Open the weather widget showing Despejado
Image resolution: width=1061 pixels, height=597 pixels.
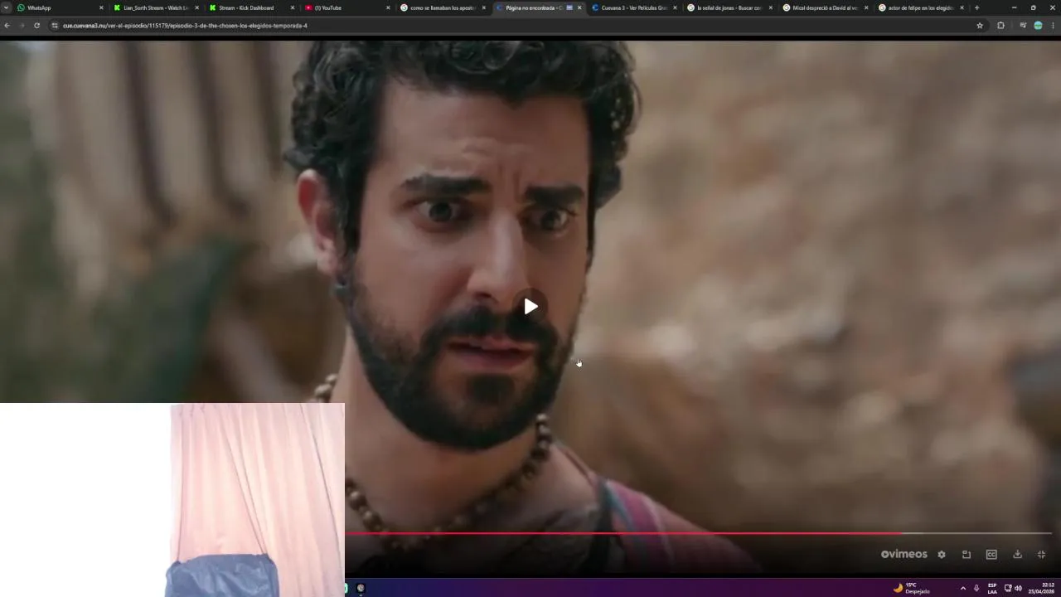click(x=912, y=588)
